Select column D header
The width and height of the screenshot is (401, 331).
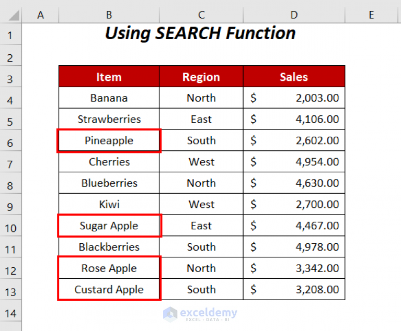294,15
